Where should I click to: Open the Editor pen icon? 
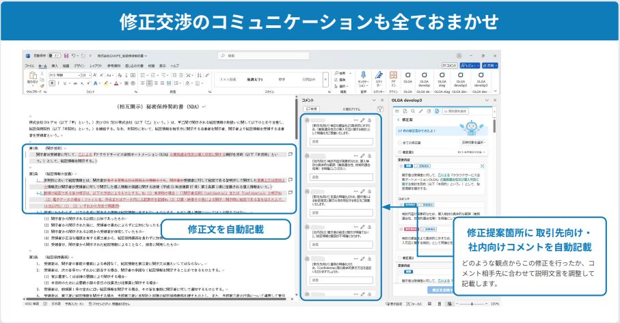click(379, 74)
